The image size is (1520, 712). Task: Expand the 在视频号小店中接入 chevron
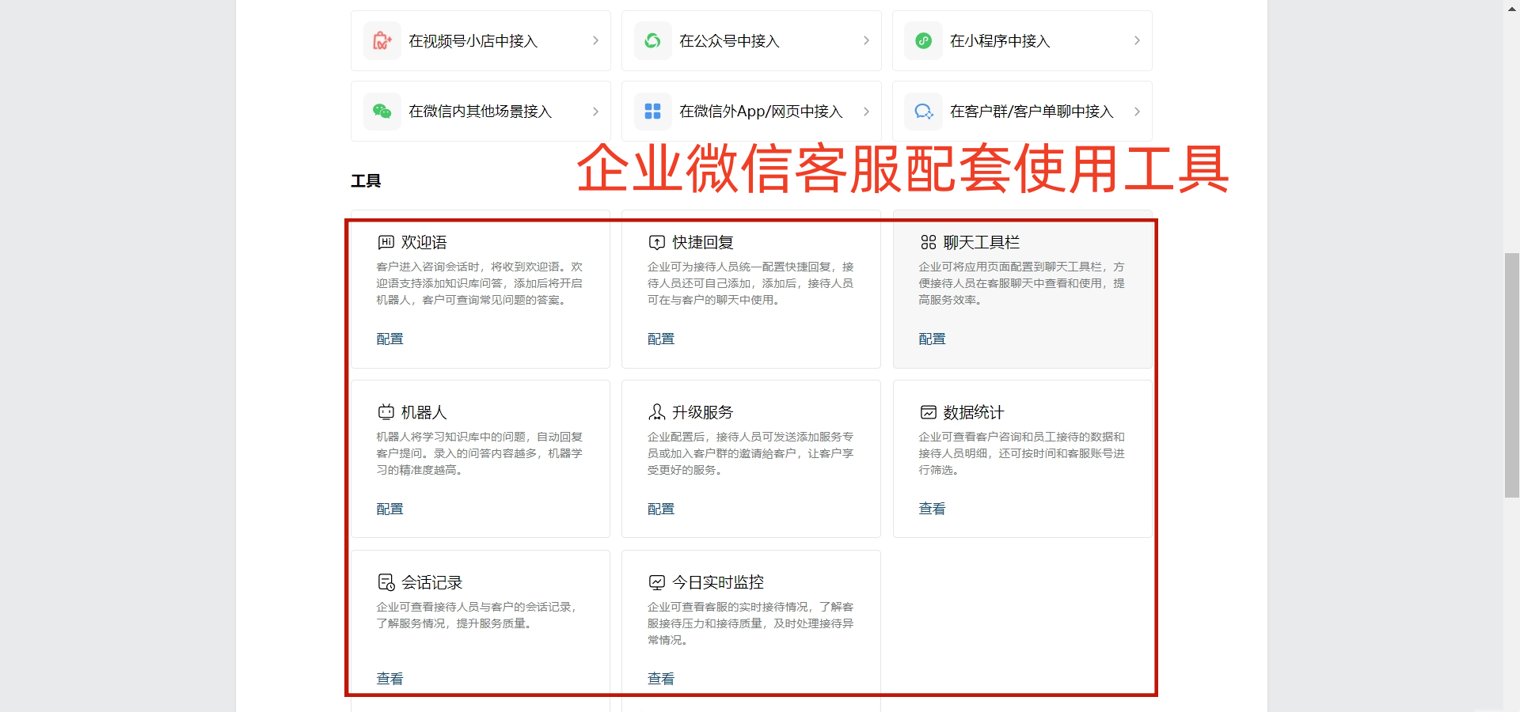coord(595,40)
